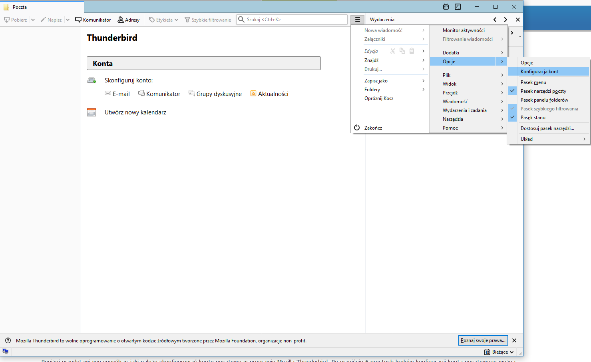Click Aktualności feed account link

(273, 94)
